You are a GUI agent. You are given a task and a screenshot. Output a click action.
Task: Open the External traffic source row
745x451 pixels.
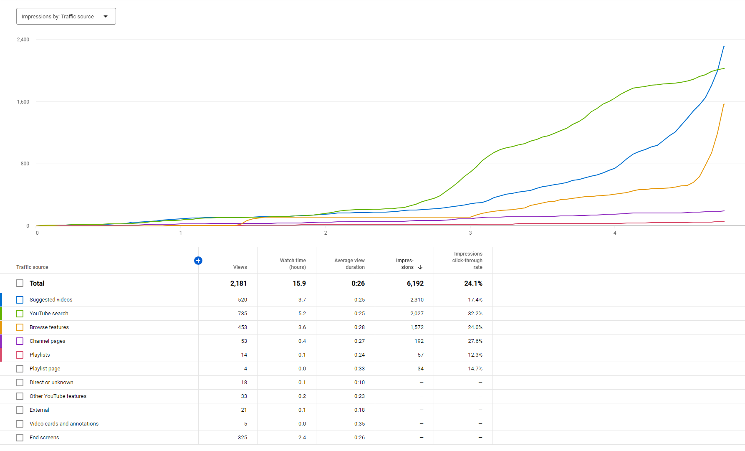[x=39, y=410]
